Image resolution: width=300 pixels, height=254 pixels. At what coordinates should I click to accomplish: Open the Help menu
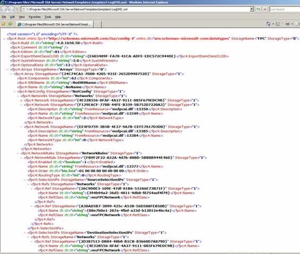[x=58, y=17]
